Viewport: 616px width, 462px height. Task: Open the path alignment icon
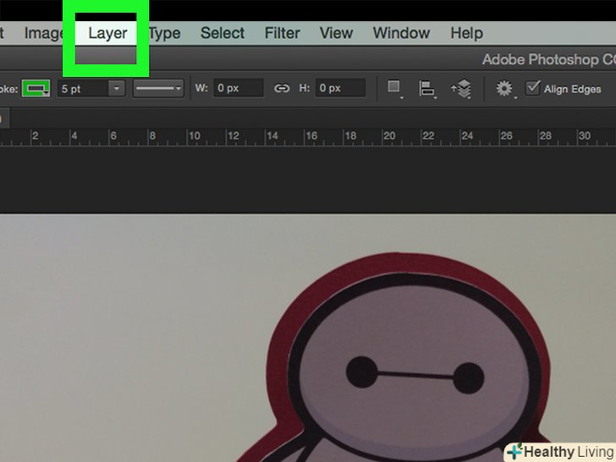(x=427, y=88)
